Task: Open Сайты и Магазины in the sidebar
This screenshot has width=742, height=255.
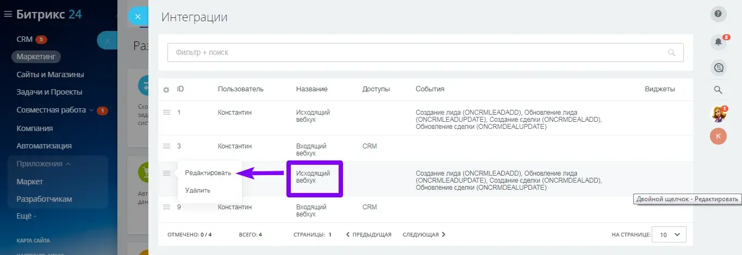Action: tap(50, 74)
